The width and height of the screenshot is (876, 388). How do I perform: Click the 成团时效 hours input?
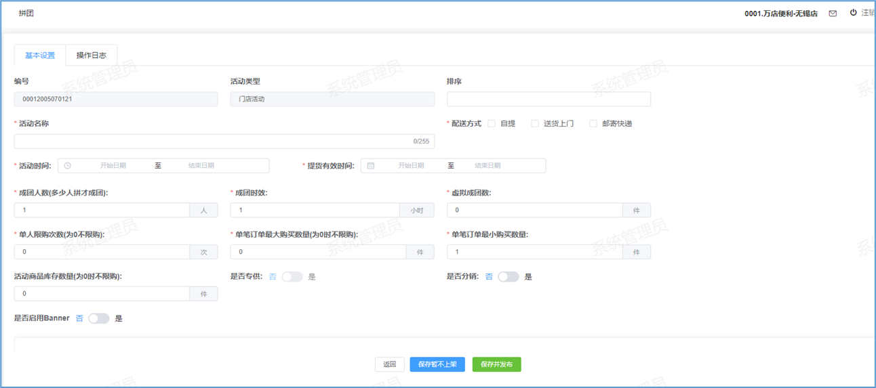[x=315, y=211]
